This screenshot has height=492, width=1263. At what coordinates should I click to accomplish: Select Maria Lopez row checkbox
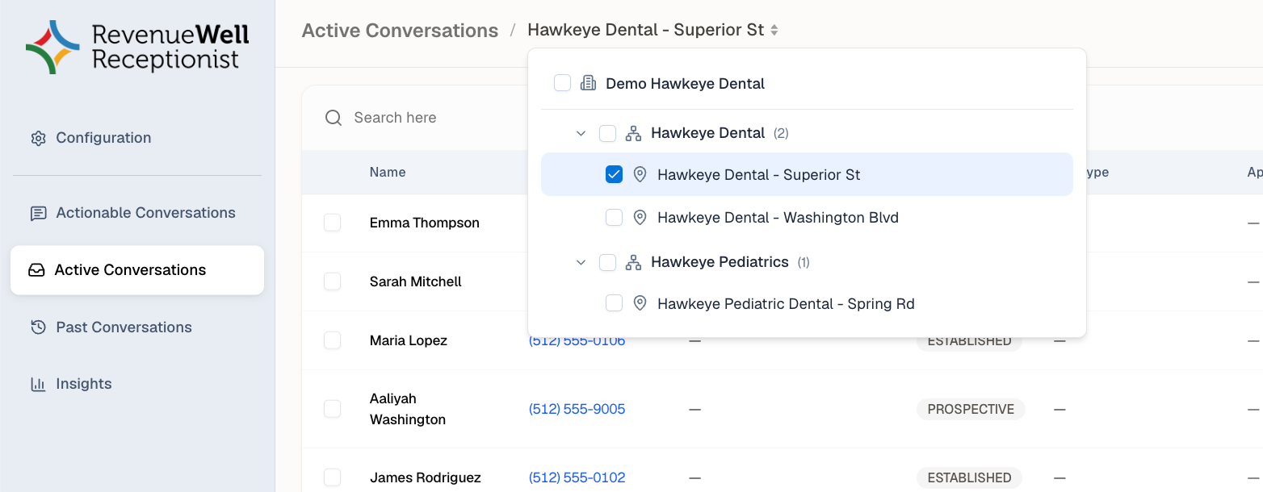coord(332,340)
